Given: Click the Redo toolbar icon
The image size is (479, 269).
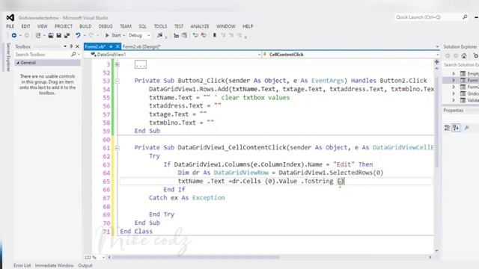Looking at the screenshot, I should (x=91, y=35).
